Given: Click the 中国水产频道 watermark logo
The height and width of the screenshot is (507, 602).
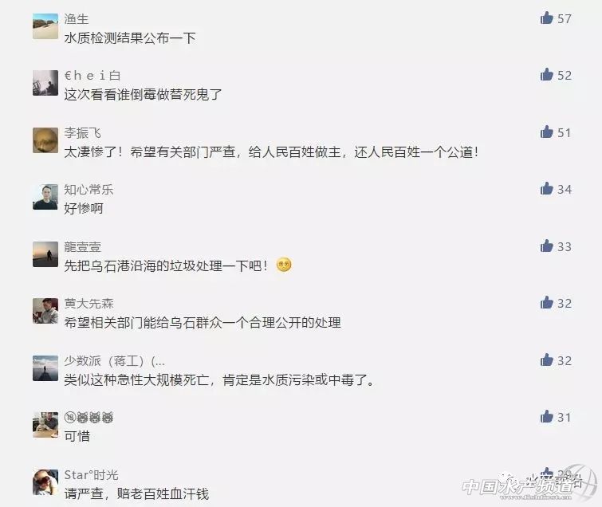Looking at the screenshot, I should pos(529,484).
